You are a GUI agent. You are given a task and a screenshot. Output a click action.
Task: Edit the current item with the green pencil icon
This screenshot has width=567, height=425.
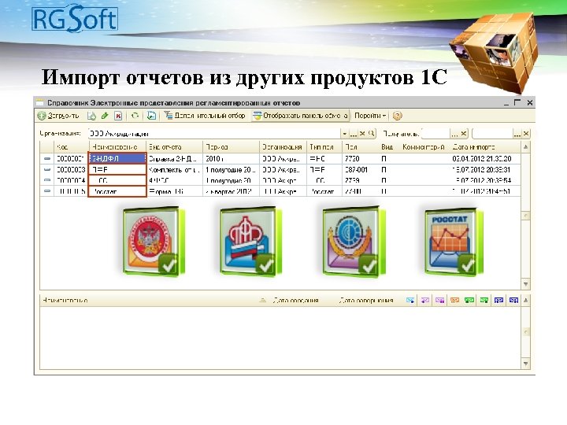click(105, 116)
